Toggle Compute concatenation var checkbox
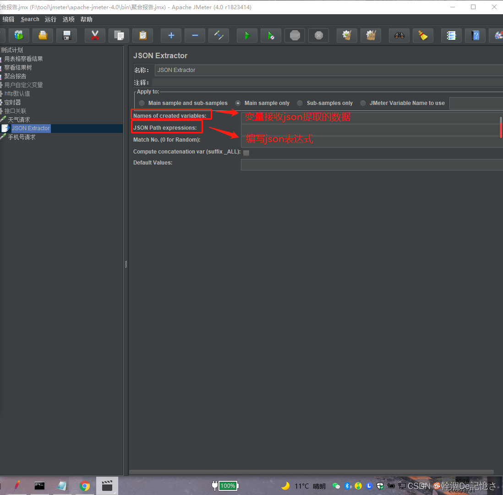This screenshot has width=503, height=495. [x=246, y=153]
